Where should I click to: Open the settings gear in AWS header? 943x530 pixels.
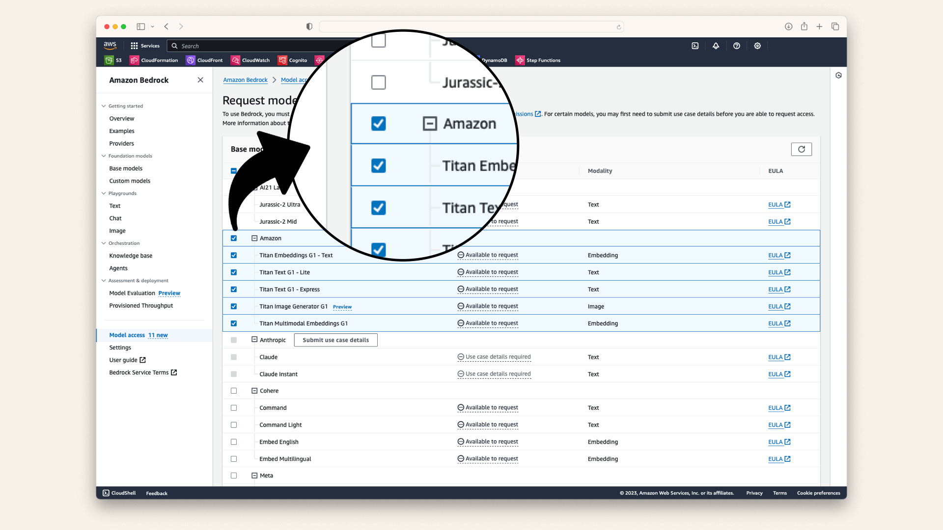tap(757, 46)
